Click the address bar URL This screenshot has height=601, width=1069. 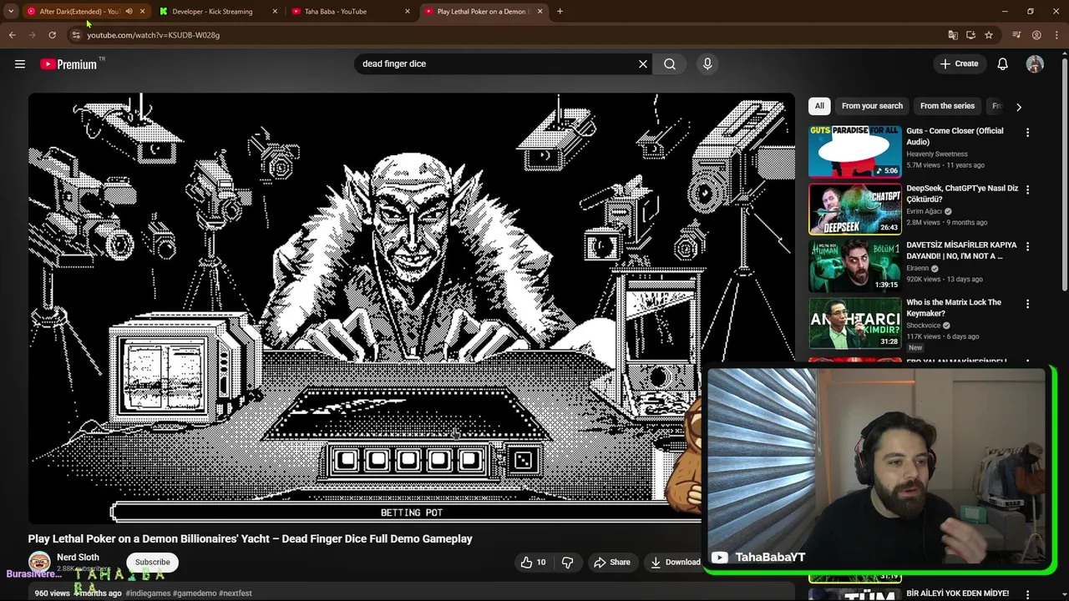click(x=153, y=35)
